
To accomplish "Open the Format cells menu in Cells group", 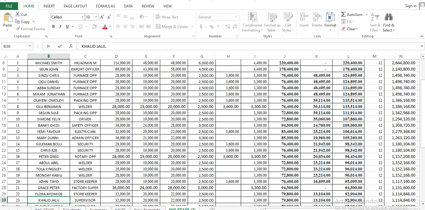I will coord(330,22).
